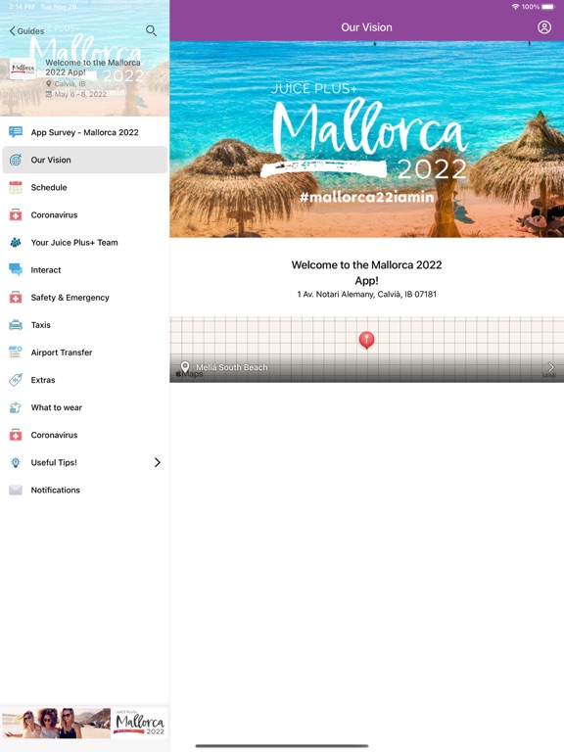Go back to Guides

coord(26,31)
